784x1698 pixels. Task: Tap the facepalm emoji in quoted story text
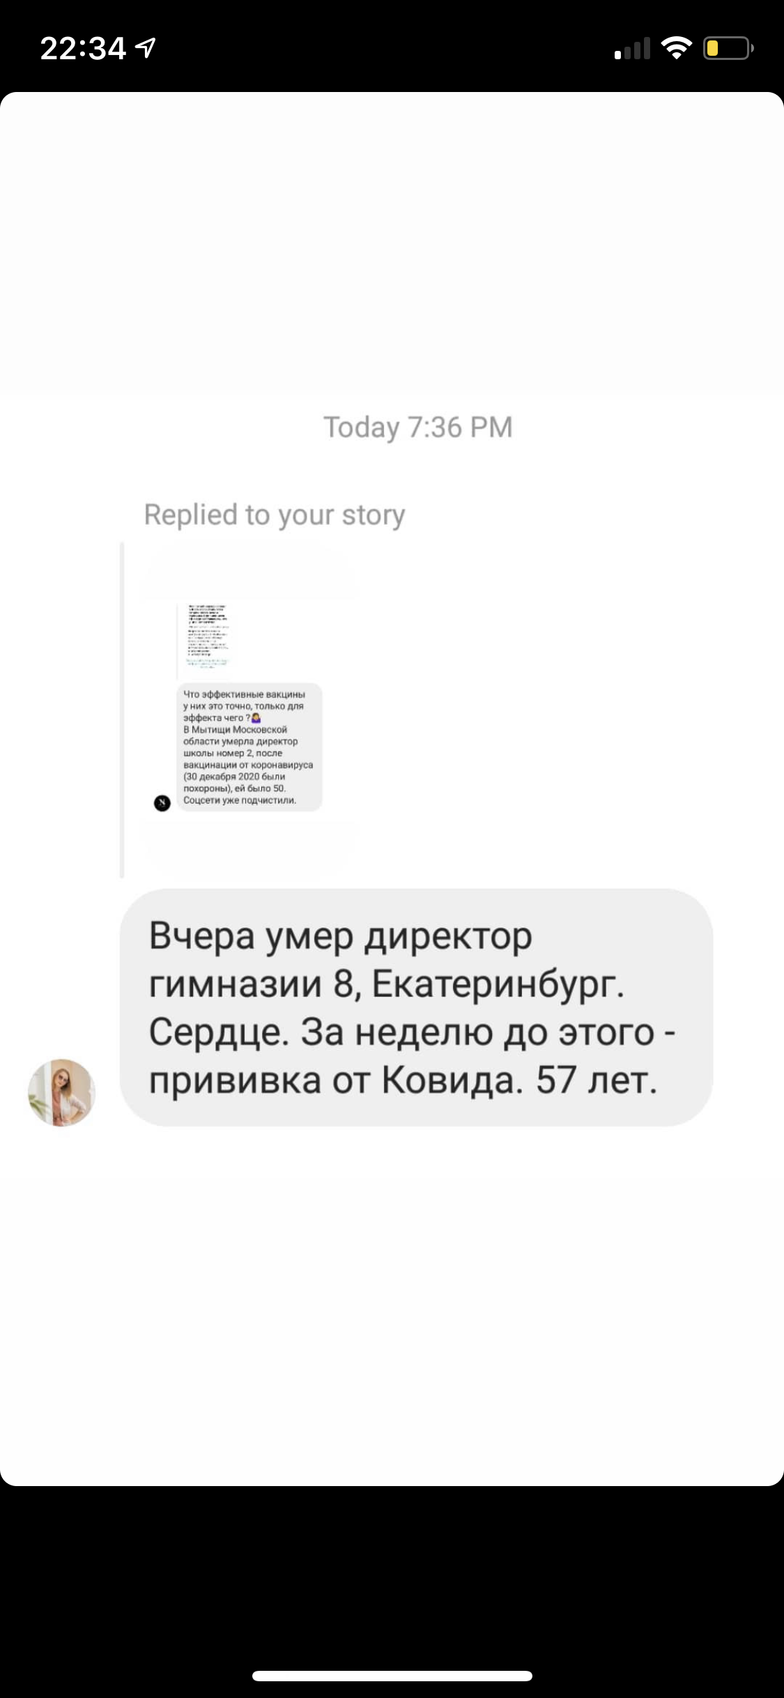click(255, 717)
